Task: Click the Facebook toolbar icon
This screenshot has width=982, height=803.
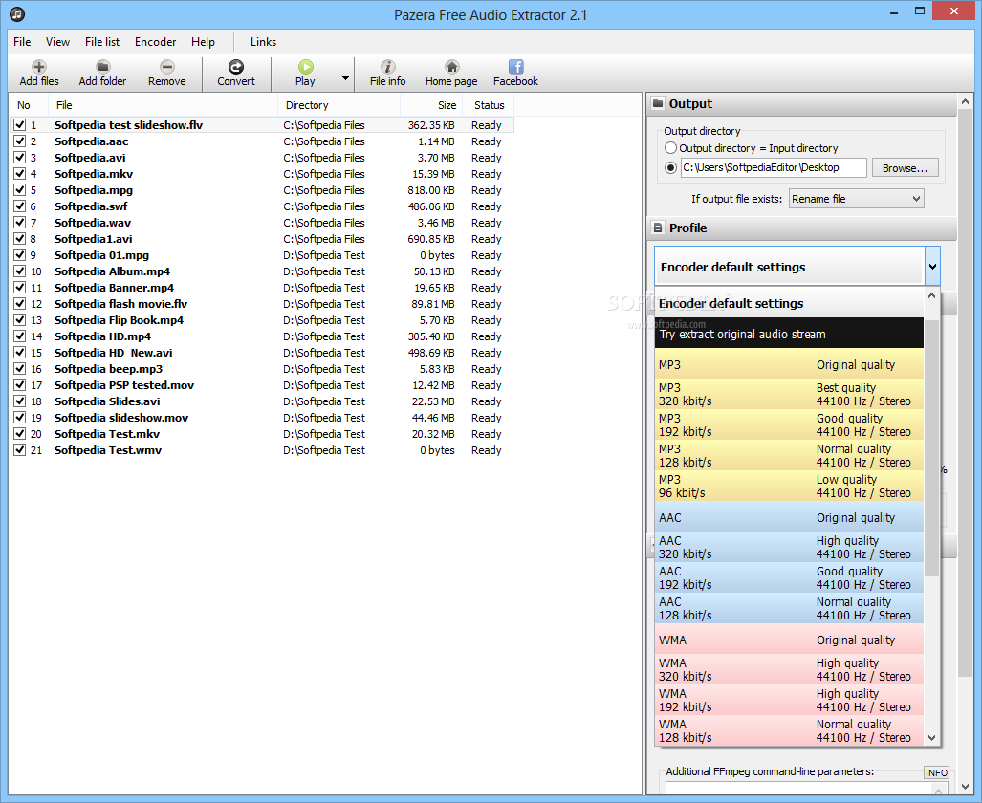Action: point(515,67)
